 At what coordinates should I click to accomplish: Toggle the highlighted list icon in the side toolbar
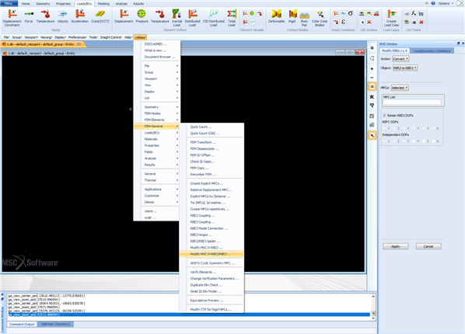tap(372, 87)
